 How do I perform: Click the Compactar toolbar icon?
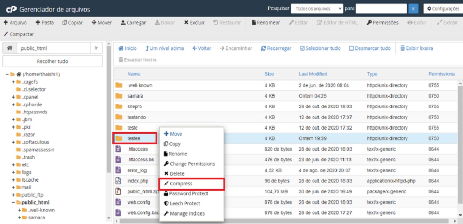pos(6,34)
